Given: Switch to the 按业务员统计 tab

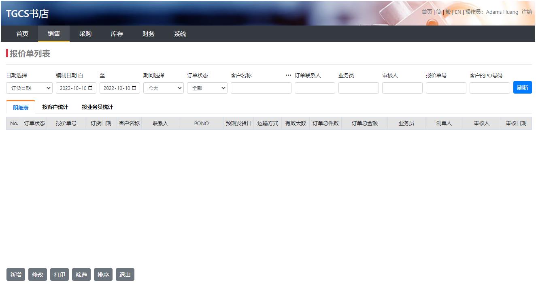Looking at the screenshot, I should [x=97, y=107].
